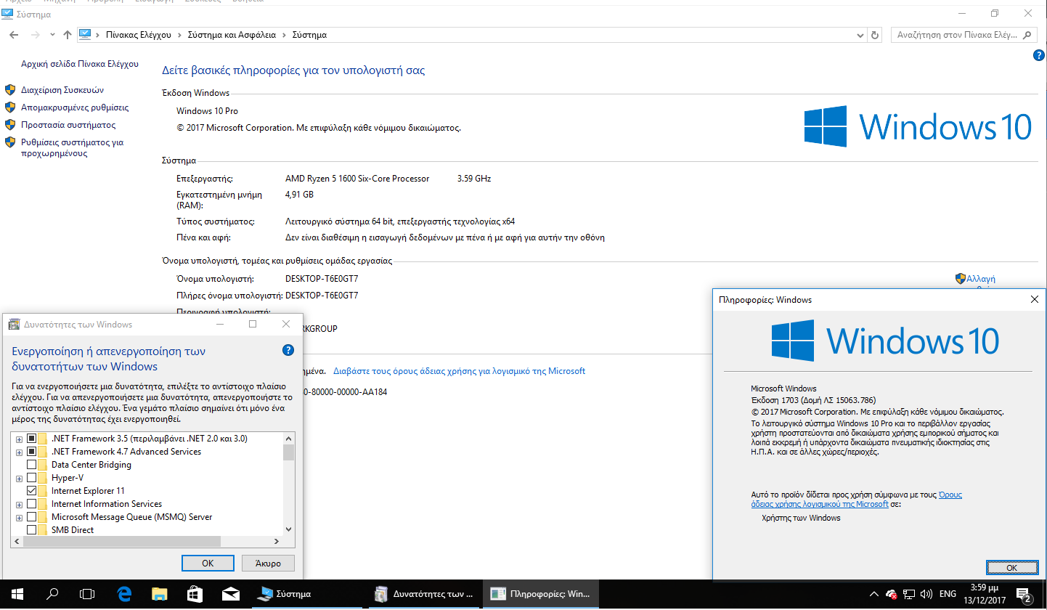Open help in Windows Features dialog
The height and width of the screenshot is (610, 1047).
click(x=288, y=351)
